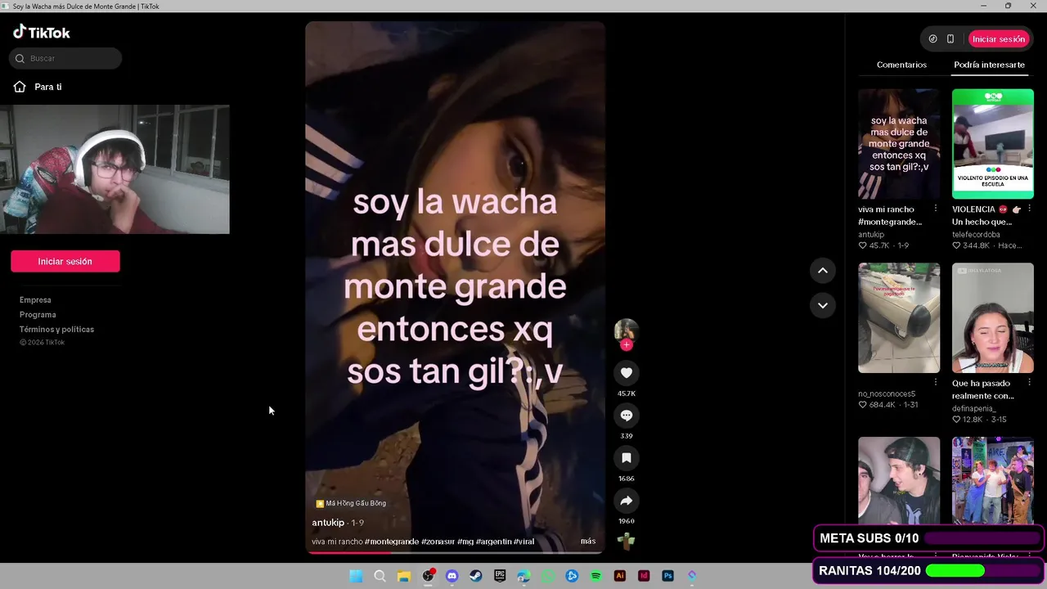Click the Iniciar sesión button in left sidebar
Viewport: 1047px width, 589px height.
click(x=65, y=261)
